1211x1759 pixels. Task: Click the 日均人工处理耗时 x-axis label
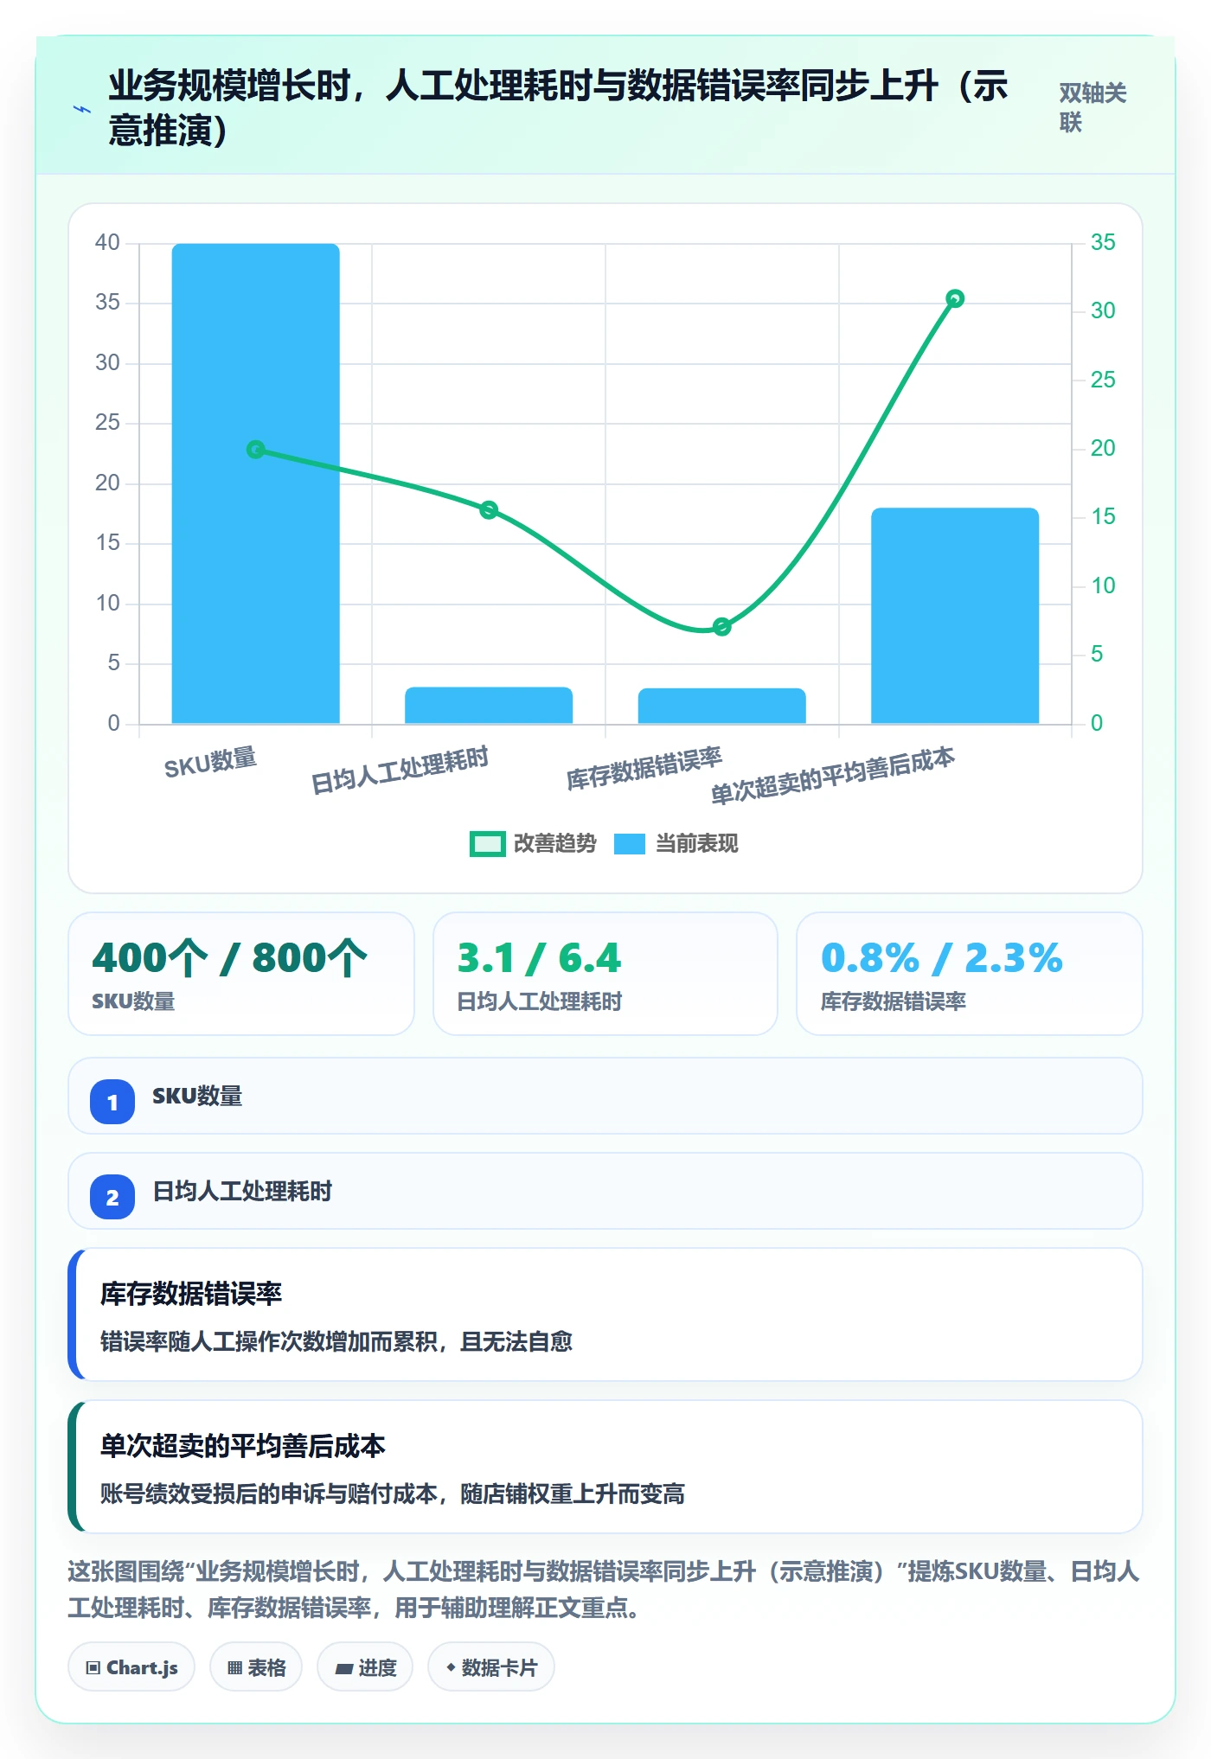[x=400, y=770]
